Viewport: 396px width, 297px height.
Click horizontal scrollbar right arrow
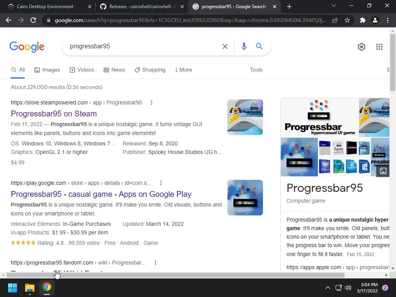(x=386, y=275)
